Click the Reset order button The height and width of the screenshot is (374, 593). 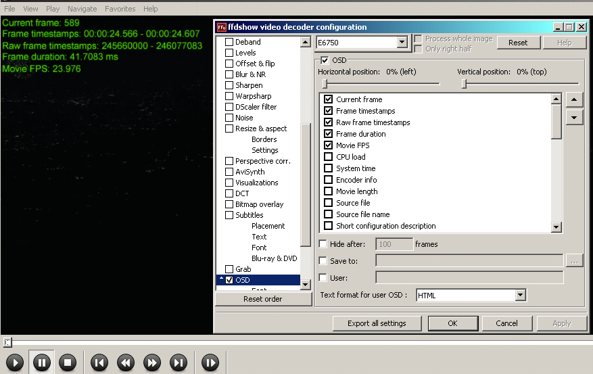pyautogui.click(x=263, y=299)
